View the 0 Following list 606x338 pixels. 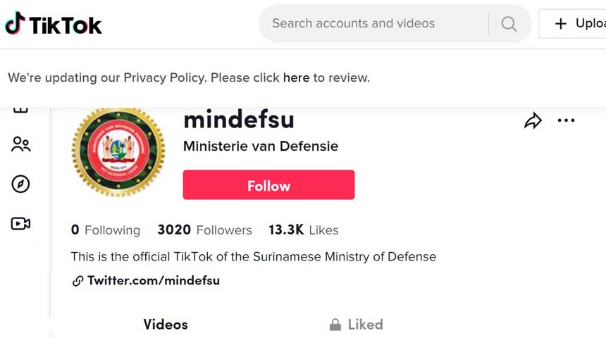click(106, 230)
